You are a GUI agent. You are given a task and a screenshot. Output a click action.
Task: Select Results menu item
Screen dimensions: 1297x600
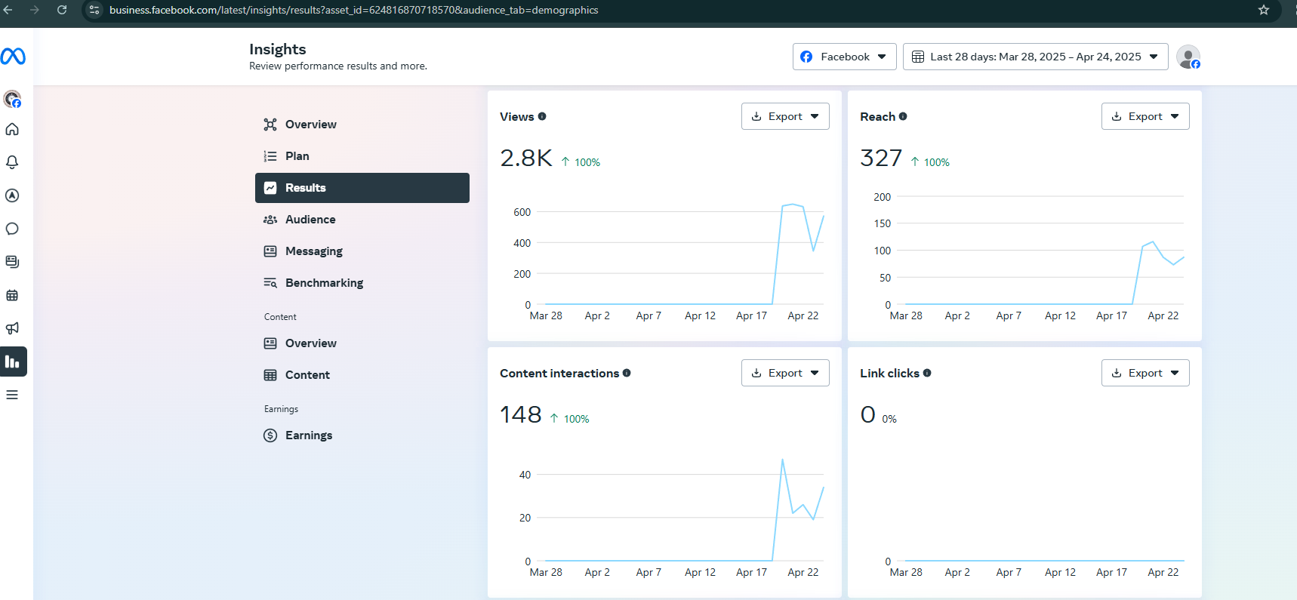point(362,188)
